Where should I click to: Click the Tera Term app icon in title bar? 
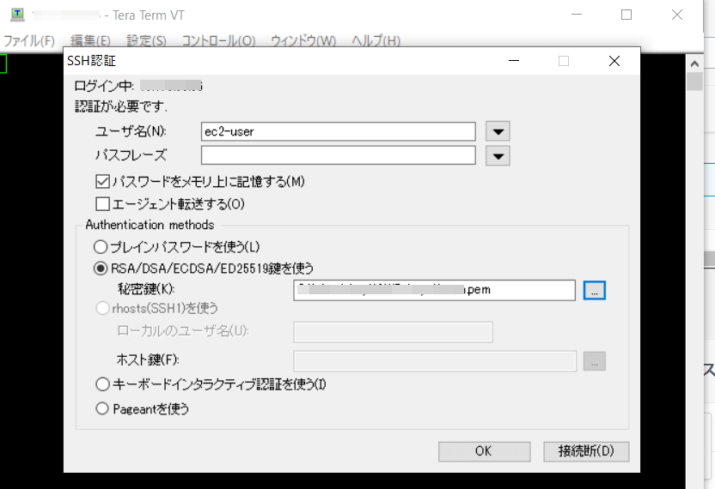click(17, 15)
